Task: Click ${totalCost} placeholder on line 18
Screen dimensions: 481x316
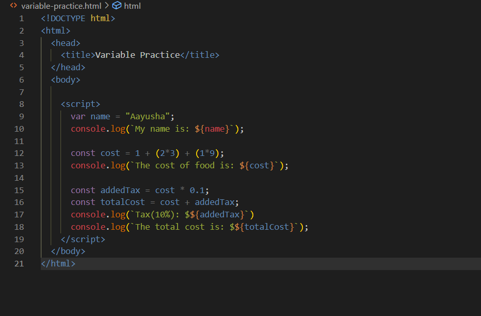Action: (x=264, y=227)
